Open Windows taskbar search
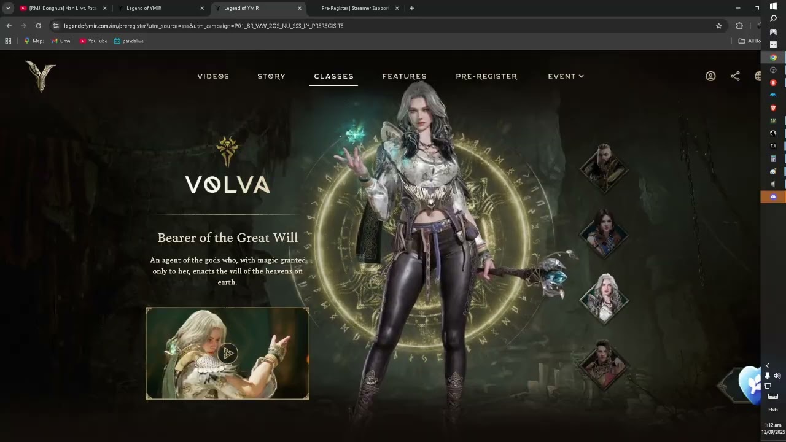786x442 pixels. [773, 19]
